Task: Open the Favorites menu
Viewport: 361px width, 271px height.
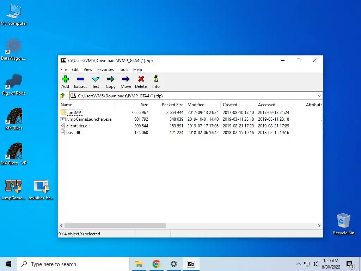Action: click(x=105, y=70)
